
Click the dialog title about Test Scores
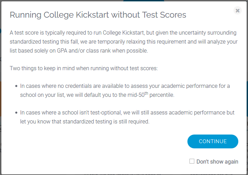coord(98,15)
